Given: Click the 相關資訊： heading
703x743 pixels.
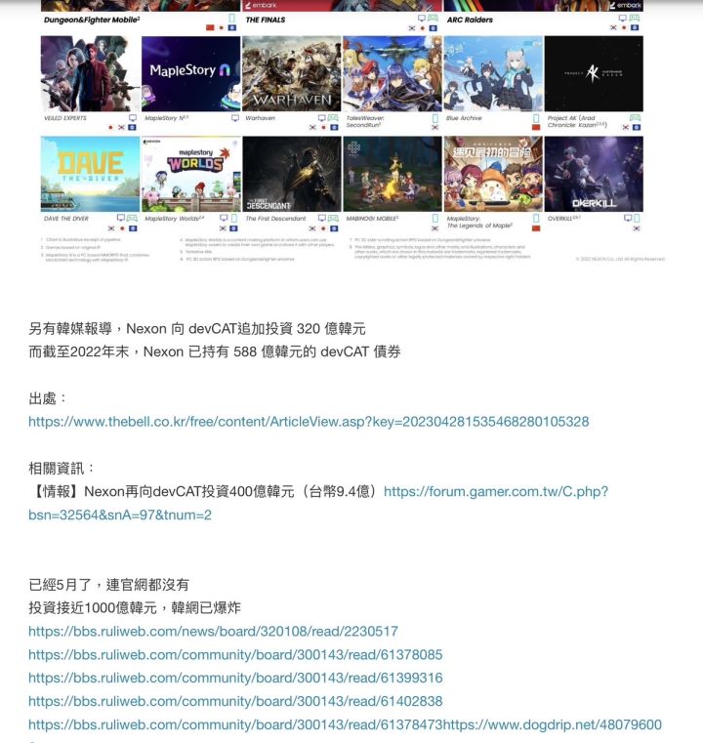Looking at the screenshot, I should point(62,469).
